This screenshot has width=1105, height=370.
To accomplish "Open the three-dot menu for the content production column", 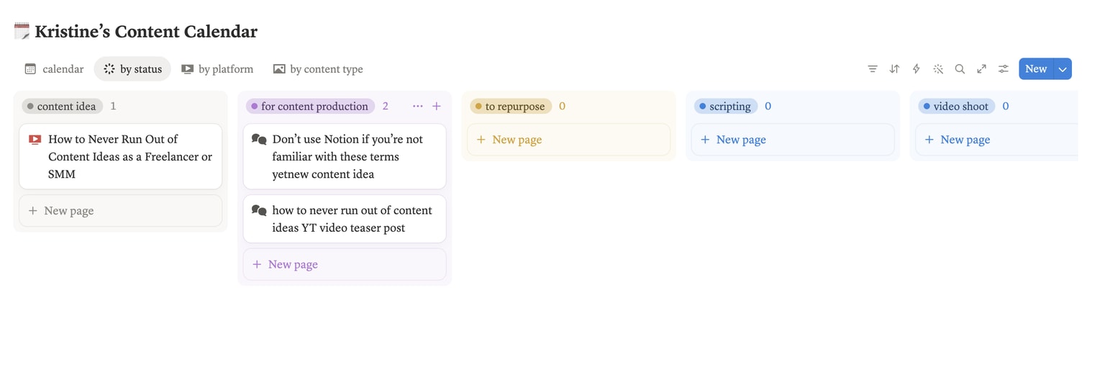I will (417, 106).
